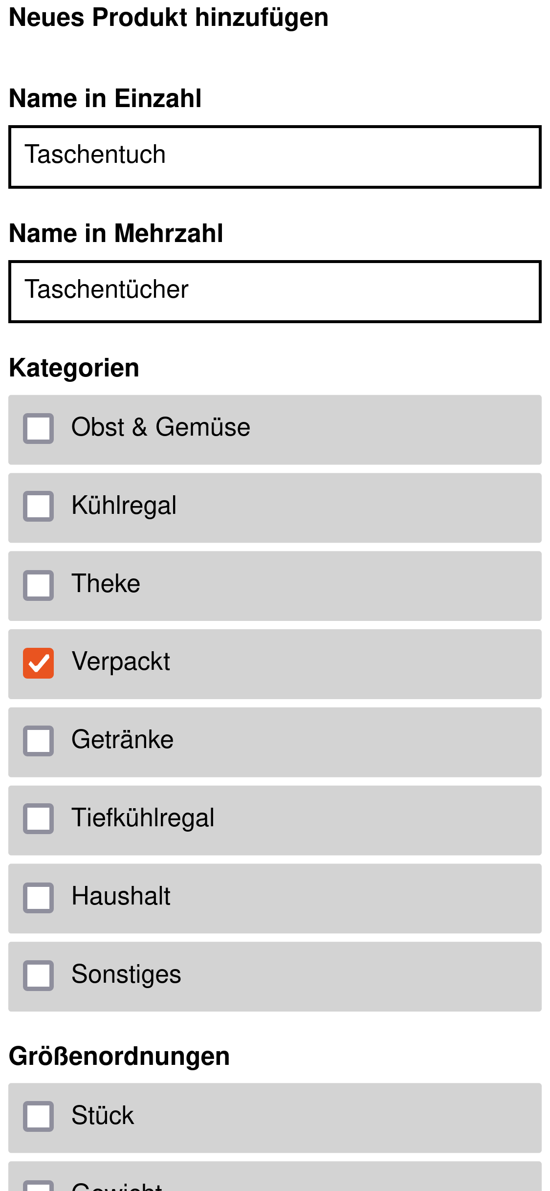The width and height of the screenshot is (550, 1191).
Task: Uncheck the orange Verpackt checkbox
Action: point(39,663)
